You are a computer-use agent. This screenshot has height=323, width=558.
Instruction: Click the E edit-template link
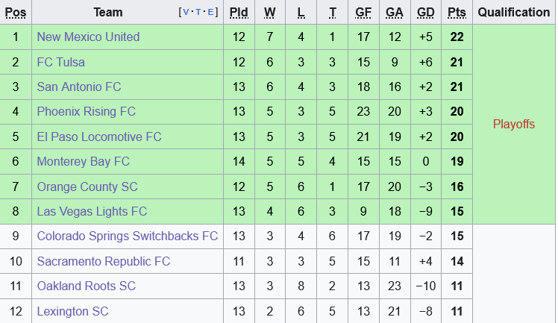tap(211, 13)
